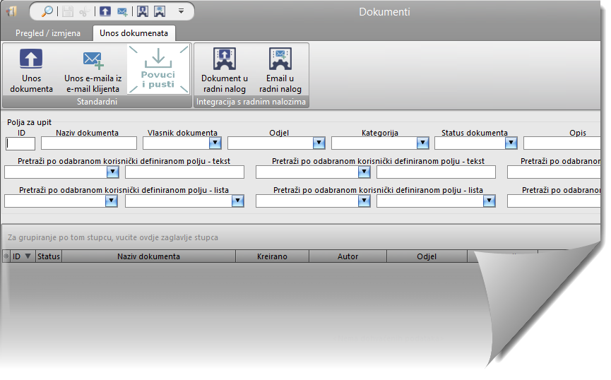Click small email-to-work-order icon in quick access toolbar
Image resolution: width=611 pixels, height=380 pixels.
(160, 11)
